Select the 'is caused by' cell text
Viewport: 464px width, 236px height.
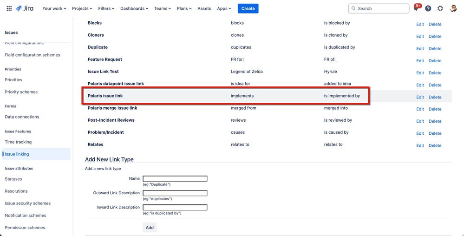(x=336, y=132)
